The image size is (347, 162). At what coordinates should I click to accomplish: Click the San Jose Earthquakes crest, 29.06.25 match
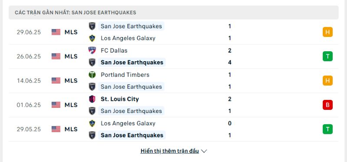(x=92, y=26)
